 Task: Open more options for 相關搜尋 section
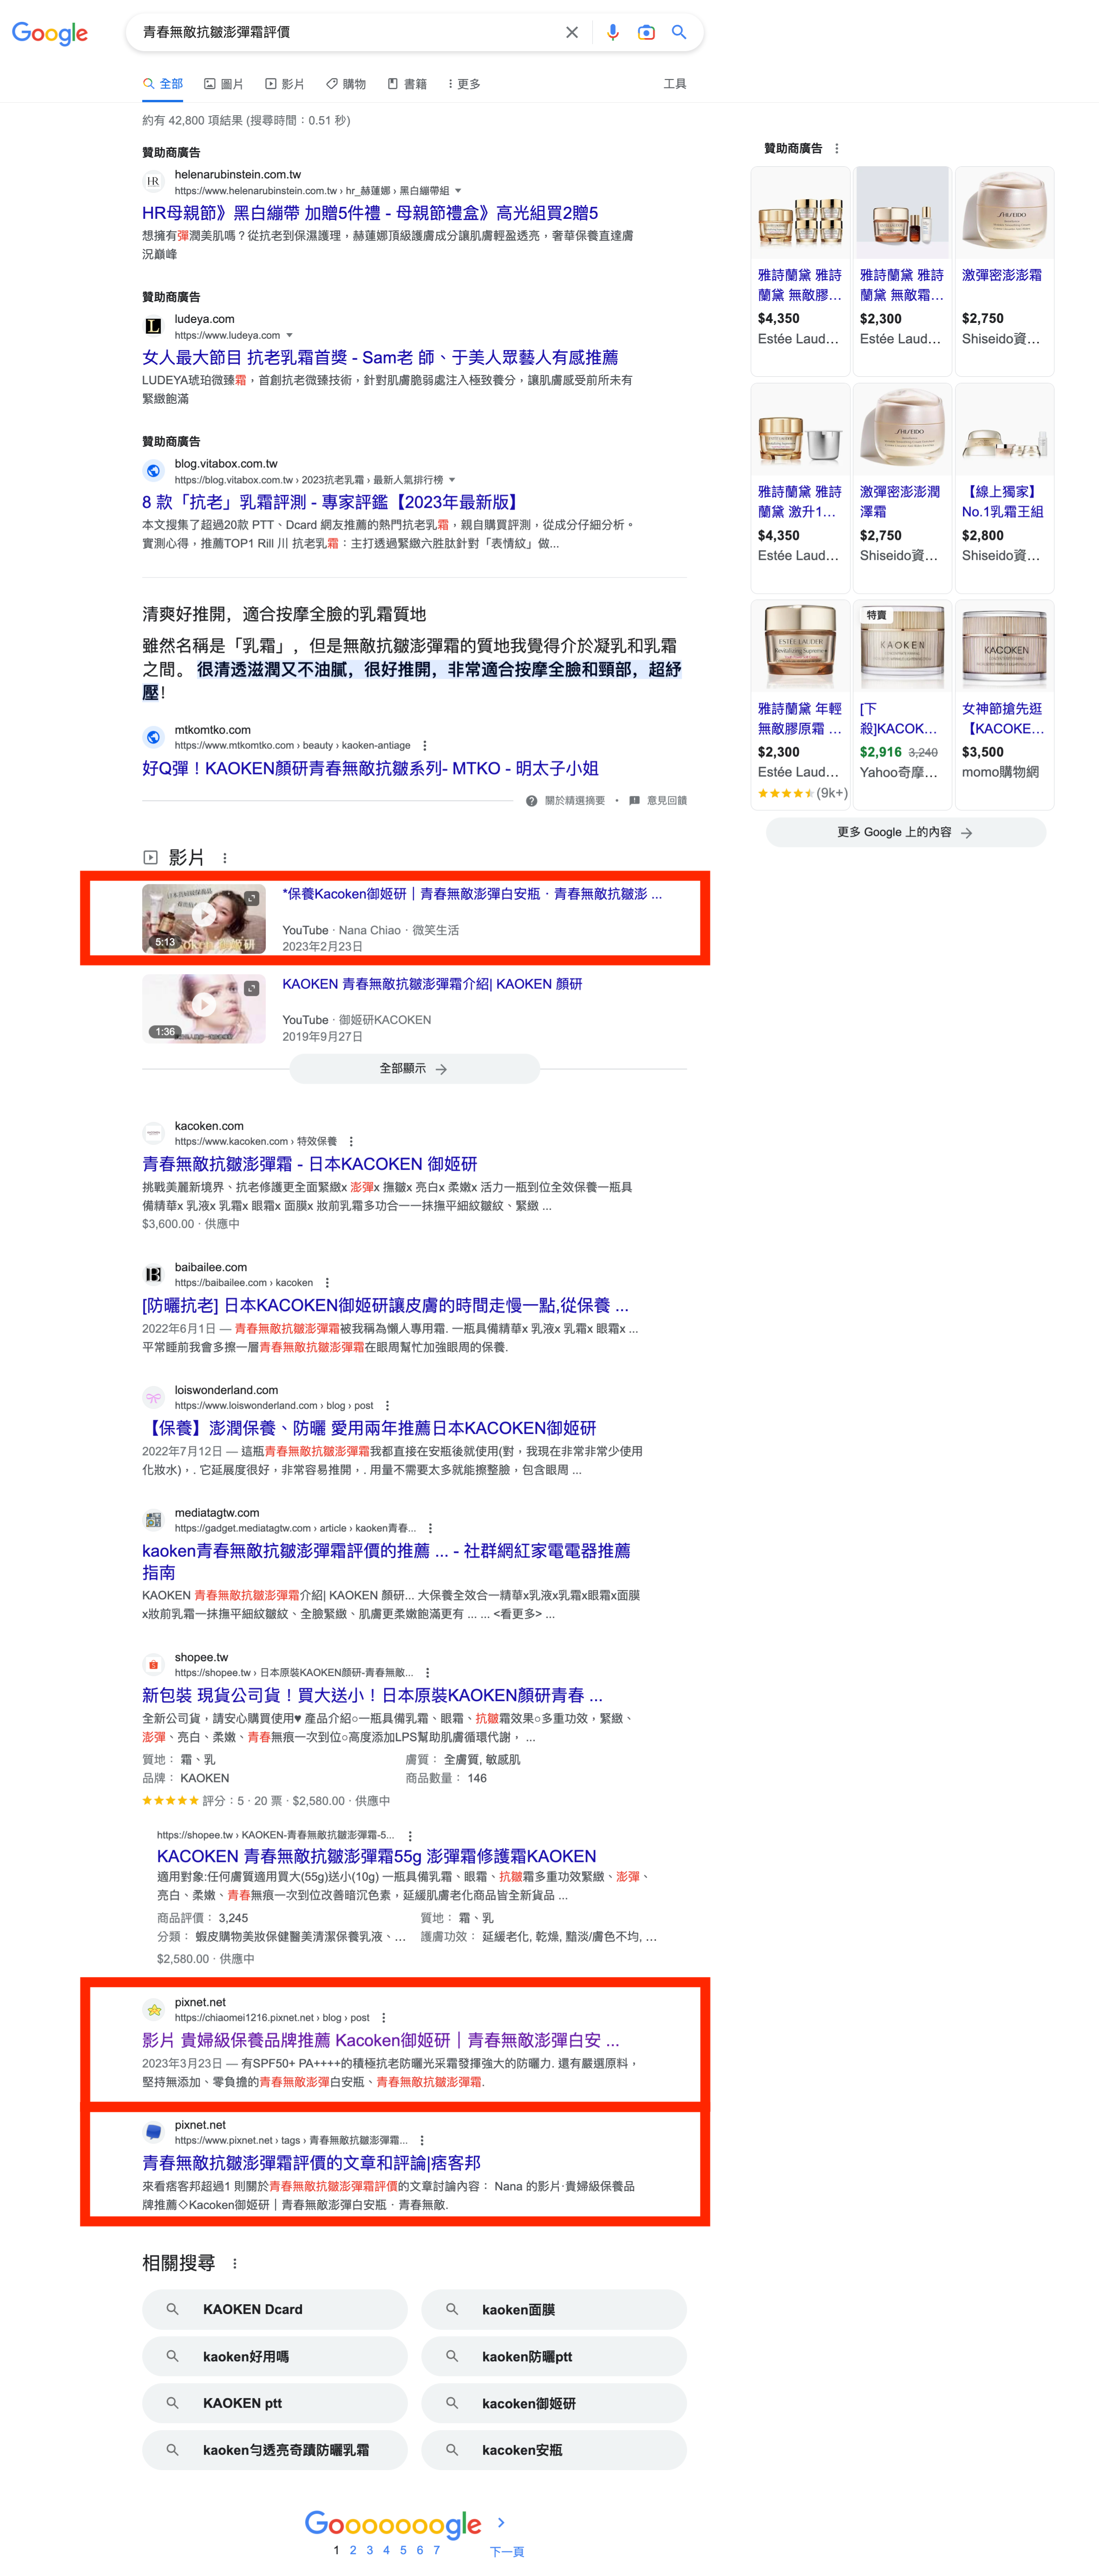coord(235,2263)
